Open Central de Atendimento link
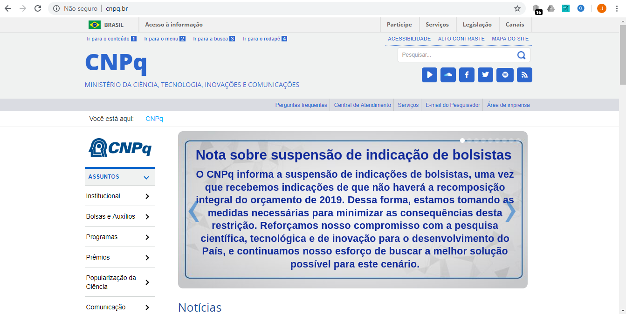 click(x=363, y=105)
